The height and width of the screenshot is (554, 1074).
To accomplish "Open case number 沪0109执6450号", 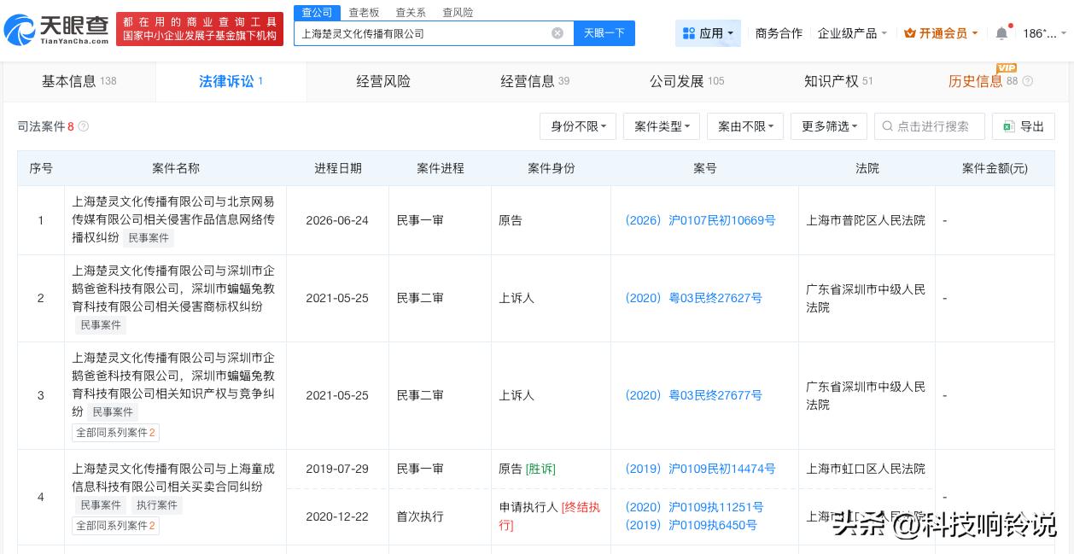I will pos(691,525).
